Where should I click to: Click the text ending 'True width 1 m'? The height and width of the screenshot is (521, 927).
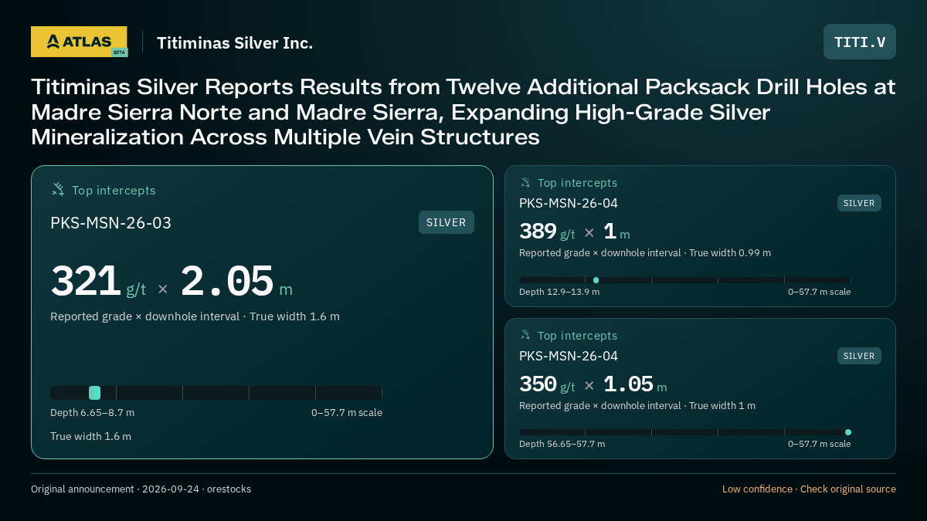[637, 406]
